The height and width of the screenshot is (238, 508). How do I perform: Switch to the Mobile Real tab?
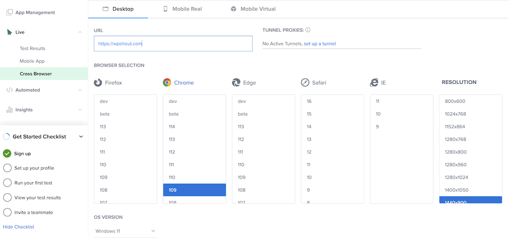click(182, 9)
